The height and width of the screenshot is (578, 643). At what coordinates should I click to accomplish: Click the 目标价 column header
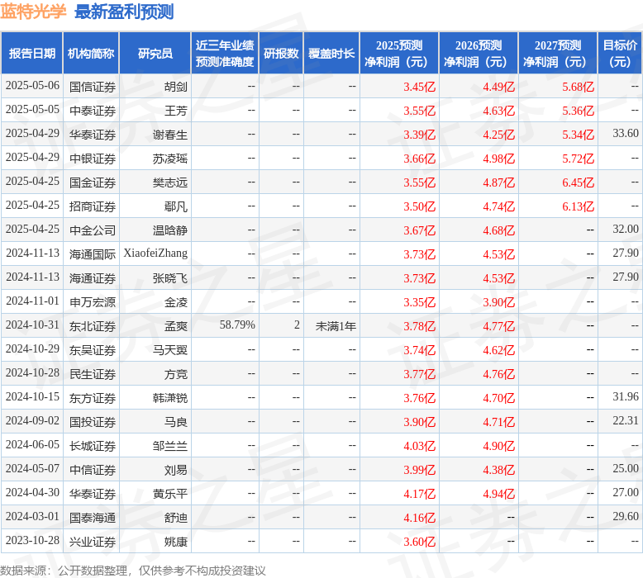tap(620, 53)
